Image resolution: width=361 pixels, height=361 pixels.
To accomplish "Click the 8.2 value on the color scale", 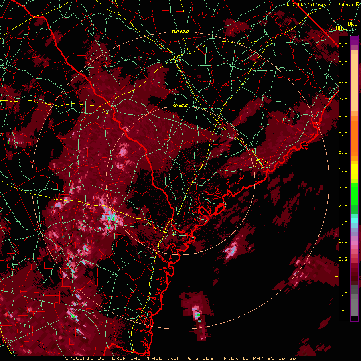I will (x=343, y=81).
